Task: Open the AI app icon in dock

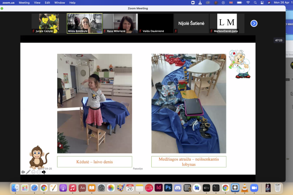Action: coord(197,188)
